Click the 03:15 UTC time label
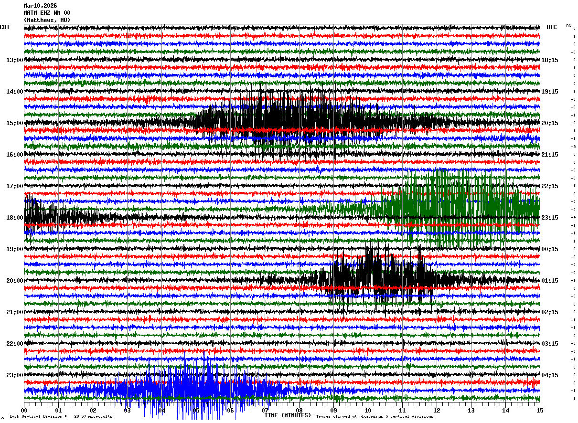This screenshot has width=578, height=423. (x=550, y=344)
